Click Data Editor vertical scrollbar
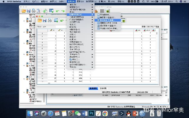Viewport: 189px width, 118px height. (157, 33)
